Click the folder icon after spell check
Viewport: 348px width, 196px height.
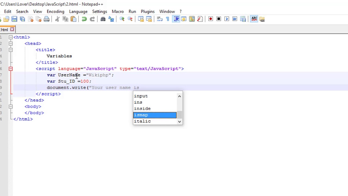click(262, 19)
